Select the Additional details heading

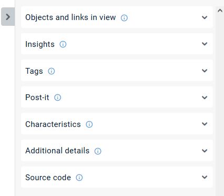(57, 151)
